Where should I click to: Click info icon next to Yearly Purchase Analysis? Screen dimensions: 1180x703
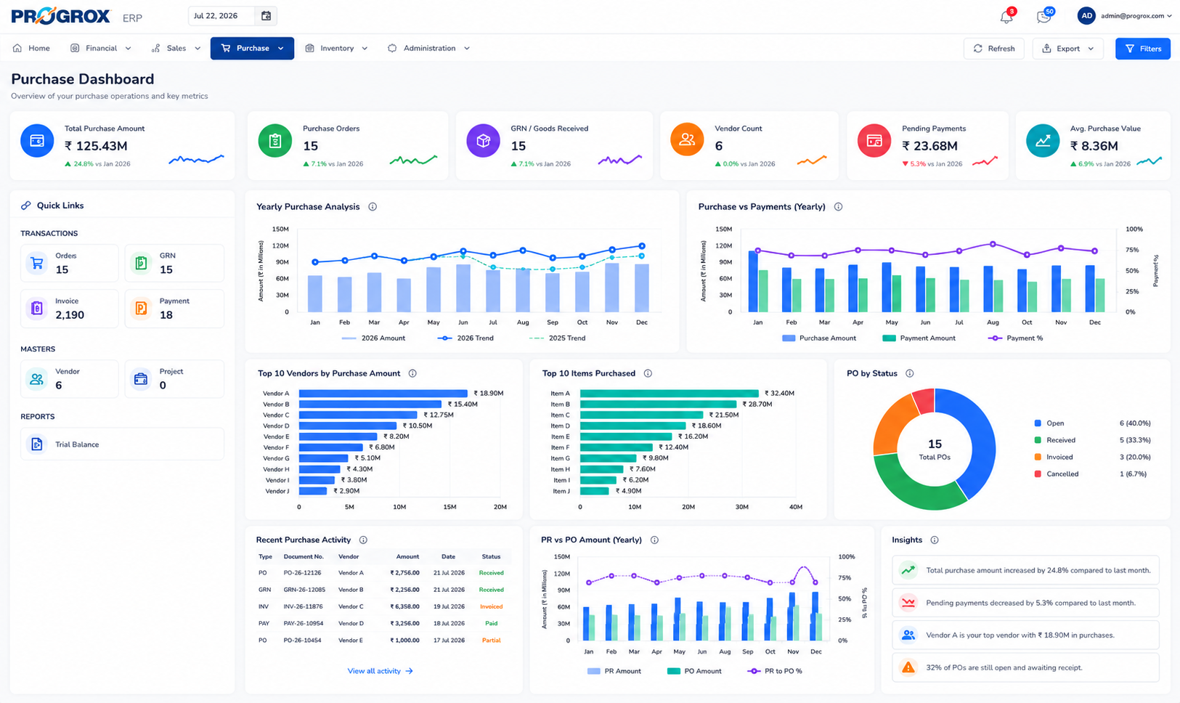[x=373, y=207]
